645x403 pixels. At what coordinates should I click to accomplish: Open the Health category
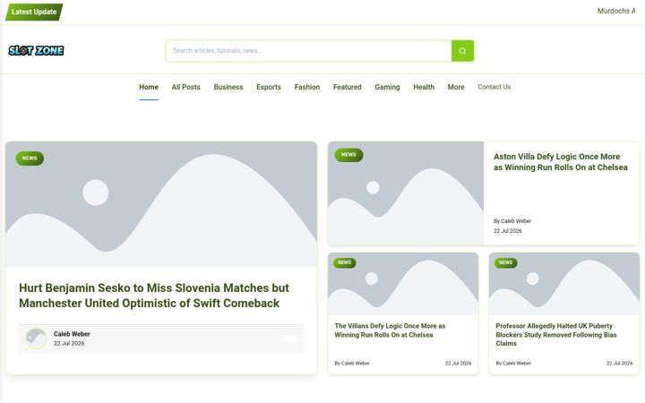coord(424,87)
